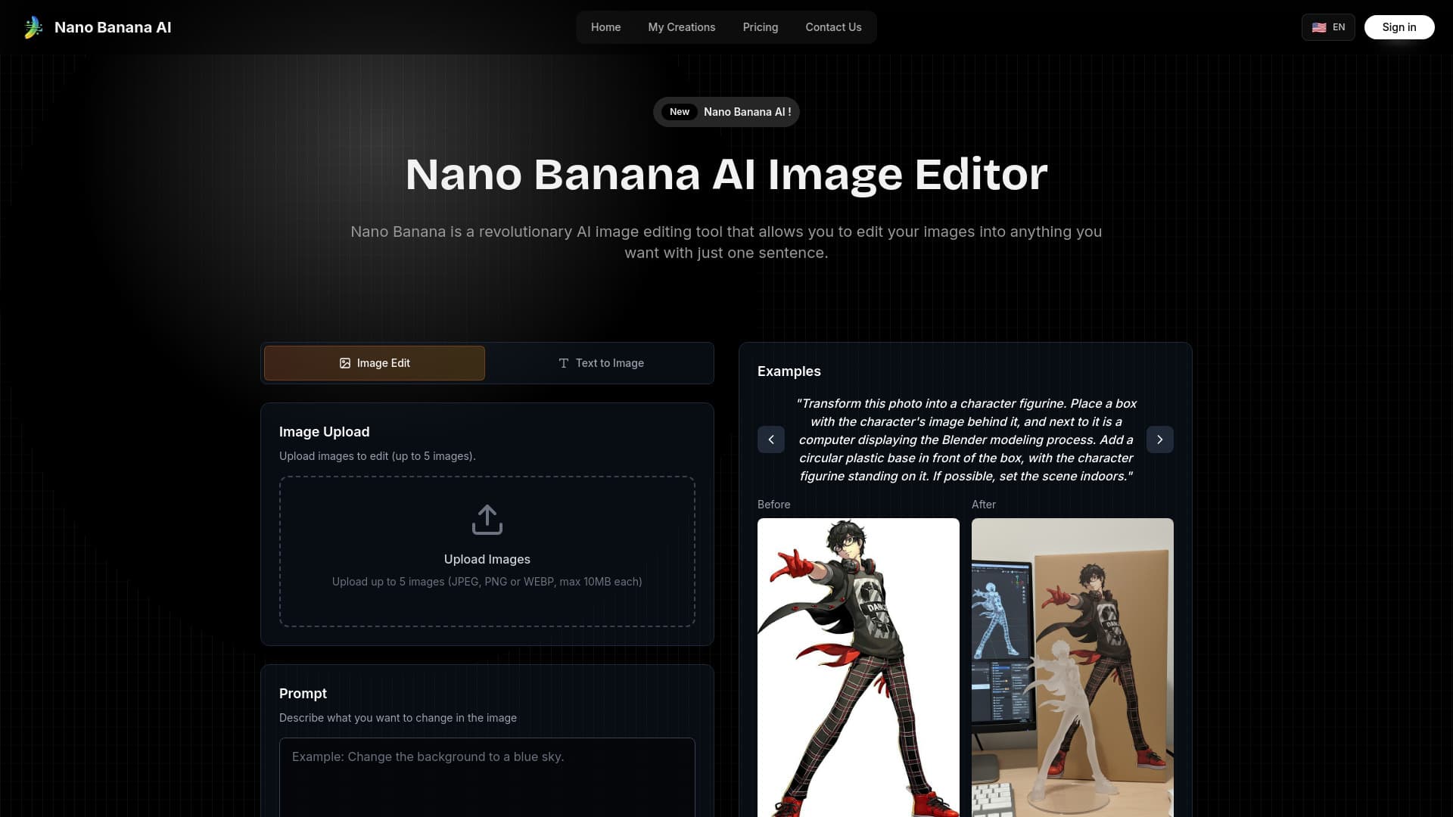Click the Nano Banana AI banana logo
Viewport: 1453px width, 817px height.
coord(33,27)
